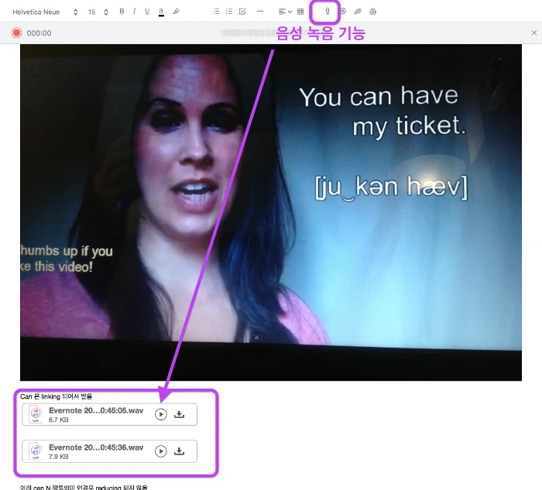The width and height of the screenshot is (542, 490).
Task: Insert a numbered list
Action: (x=229, y=12)
